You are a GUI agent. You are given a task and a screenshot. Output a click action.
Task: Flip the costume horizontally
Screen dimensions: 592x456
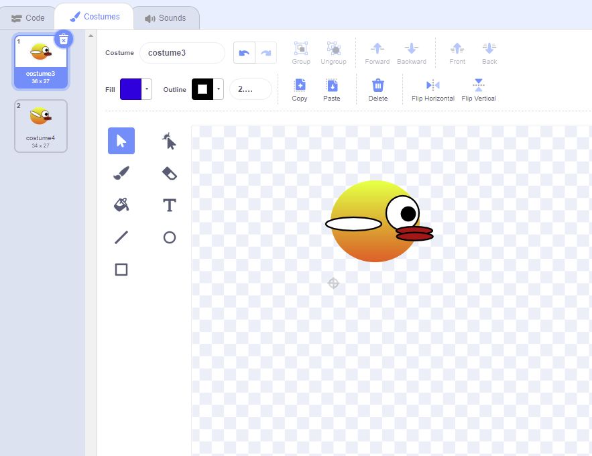pos(433,90)
